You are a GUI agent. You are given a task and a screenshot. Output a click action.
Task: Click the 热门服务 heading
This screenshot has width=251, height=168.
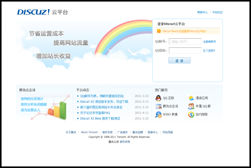tap(161, 90)
